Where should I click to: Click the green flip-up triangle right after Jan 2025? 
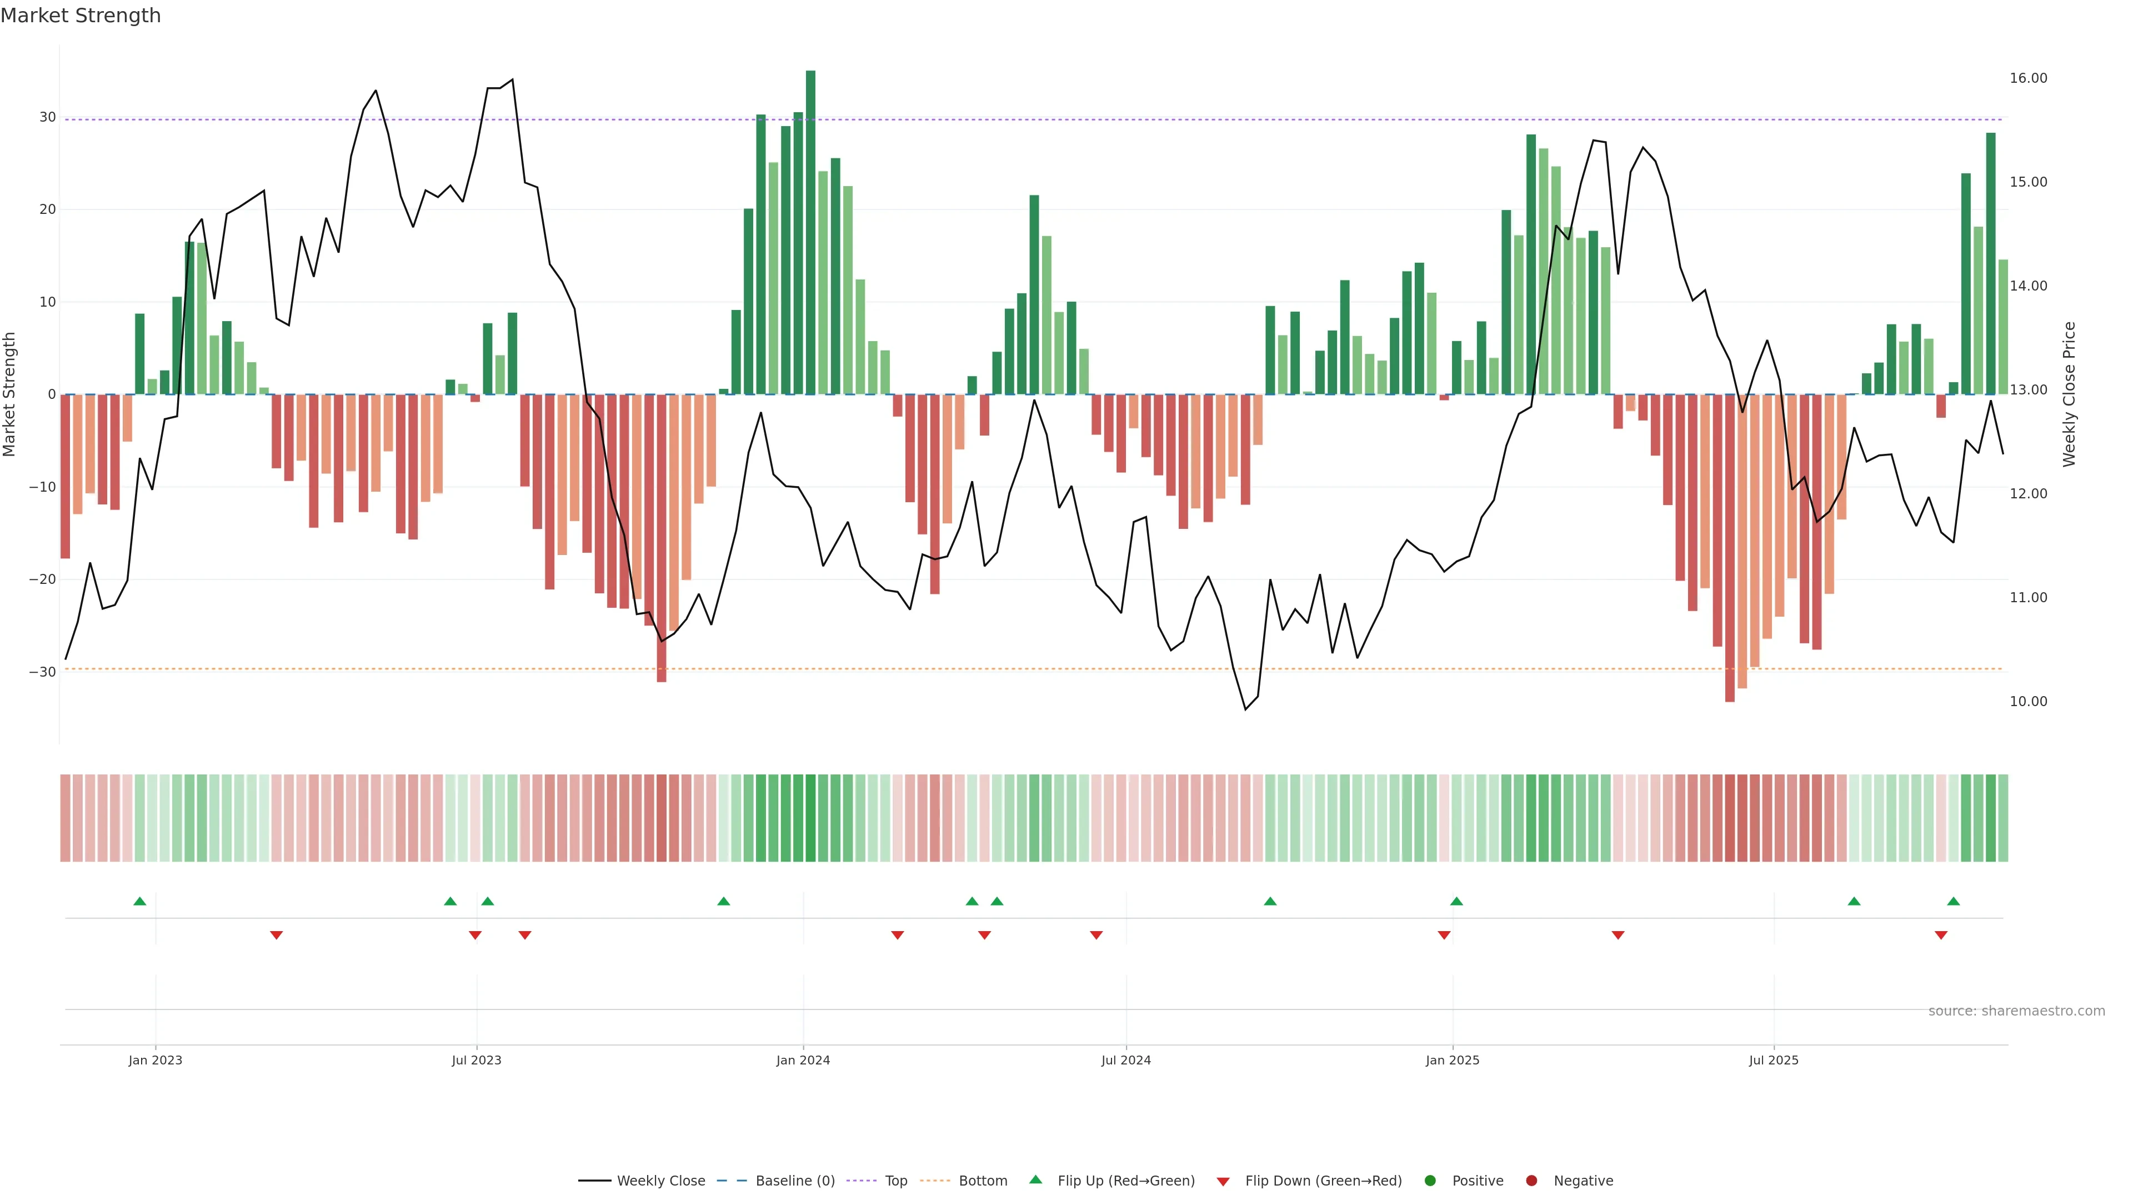pyautogui.click(x=1456, y=901)
